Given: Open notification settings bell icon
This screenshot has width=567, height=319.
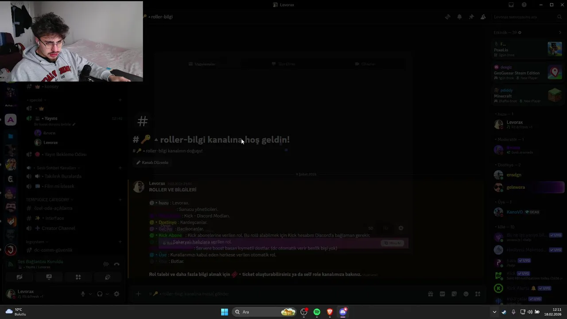Looking at the screenshot, I should tap(459, 17).
